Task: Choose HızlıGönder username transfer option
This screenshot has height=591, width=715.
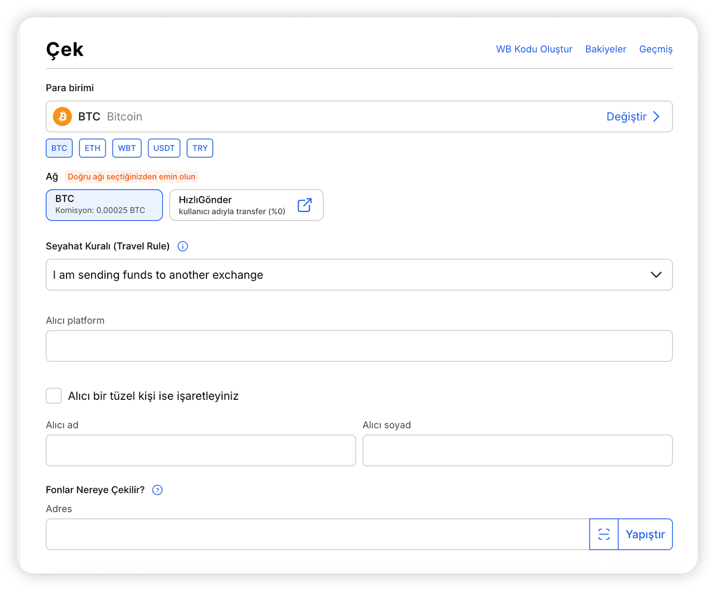Action: [246, 205]
